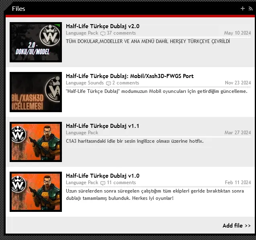Open the v1.0 Gordon Freeman thumbnail
This screenshot has height=240, width=256.
[x=36, y=192]
